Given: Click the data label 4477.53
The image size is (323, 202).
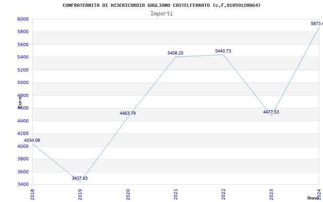Looking at the screenshot, I should tap(271, 112).
